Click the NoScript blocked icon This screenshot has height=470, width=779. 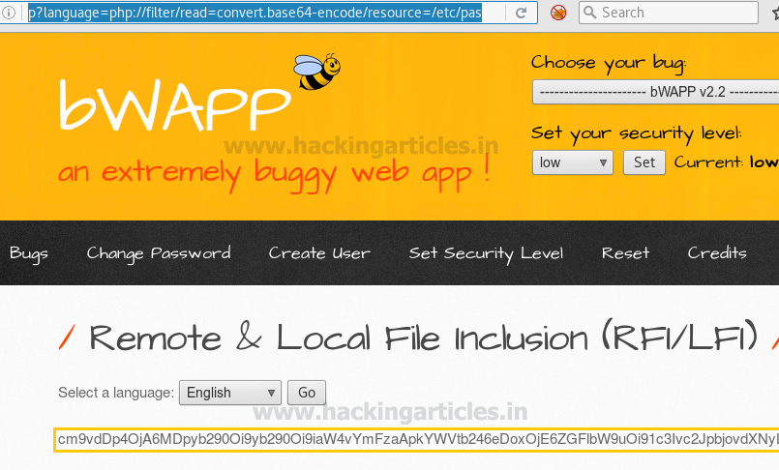pyautogui.click(x=558, y=13)
